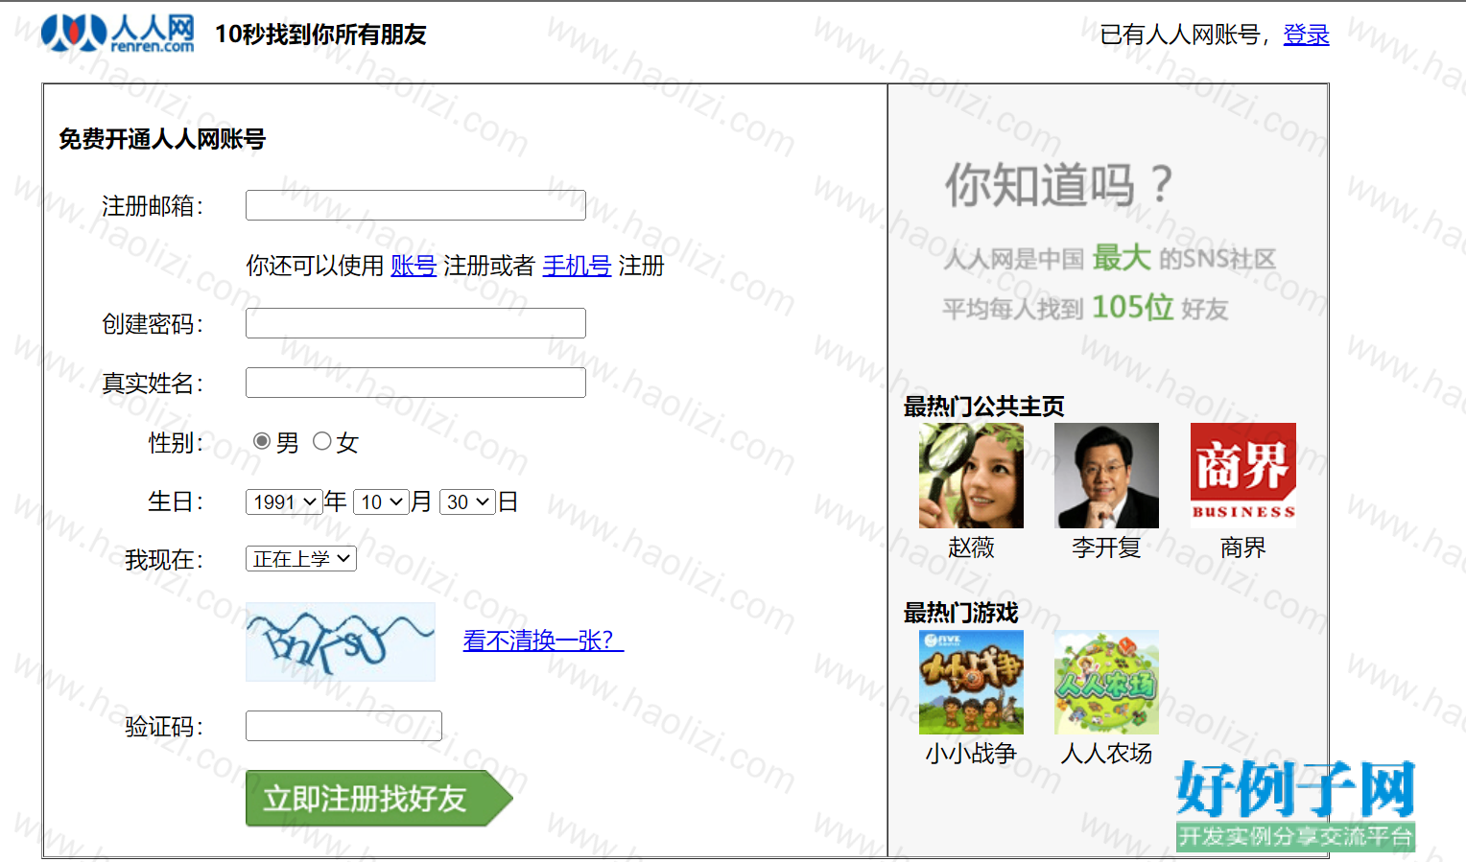Click the 免费开通人人网账号 heading
This screenshot has width=1466, height=862.
162,139
